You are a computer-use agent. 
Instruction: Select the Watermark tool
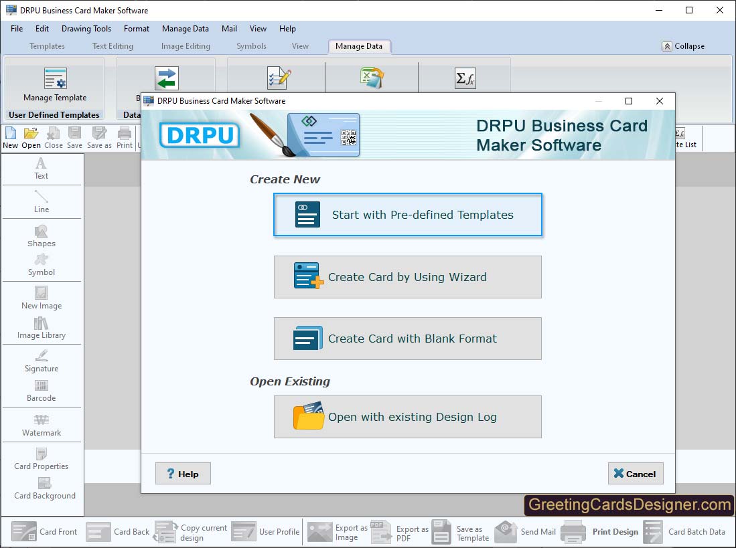coord(42,426)
